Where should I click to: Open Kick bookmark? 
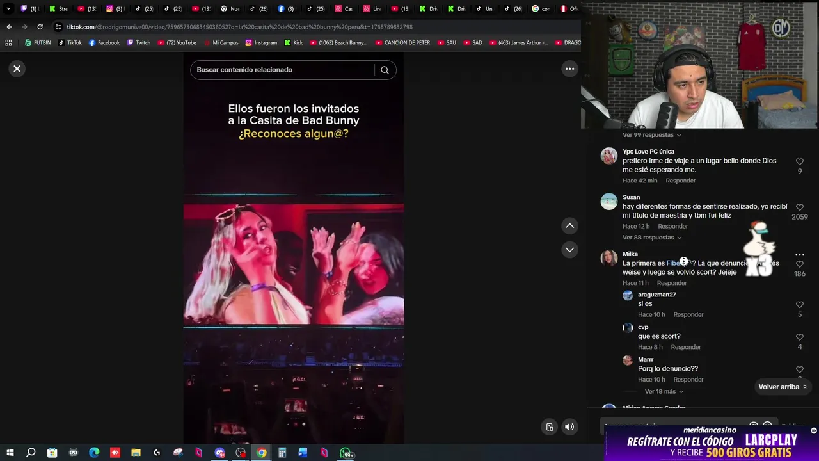click(x=294, y=42)
